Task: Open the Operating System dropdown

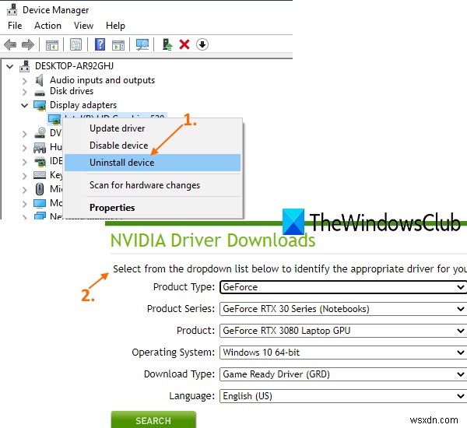Action: pos(342,353)
